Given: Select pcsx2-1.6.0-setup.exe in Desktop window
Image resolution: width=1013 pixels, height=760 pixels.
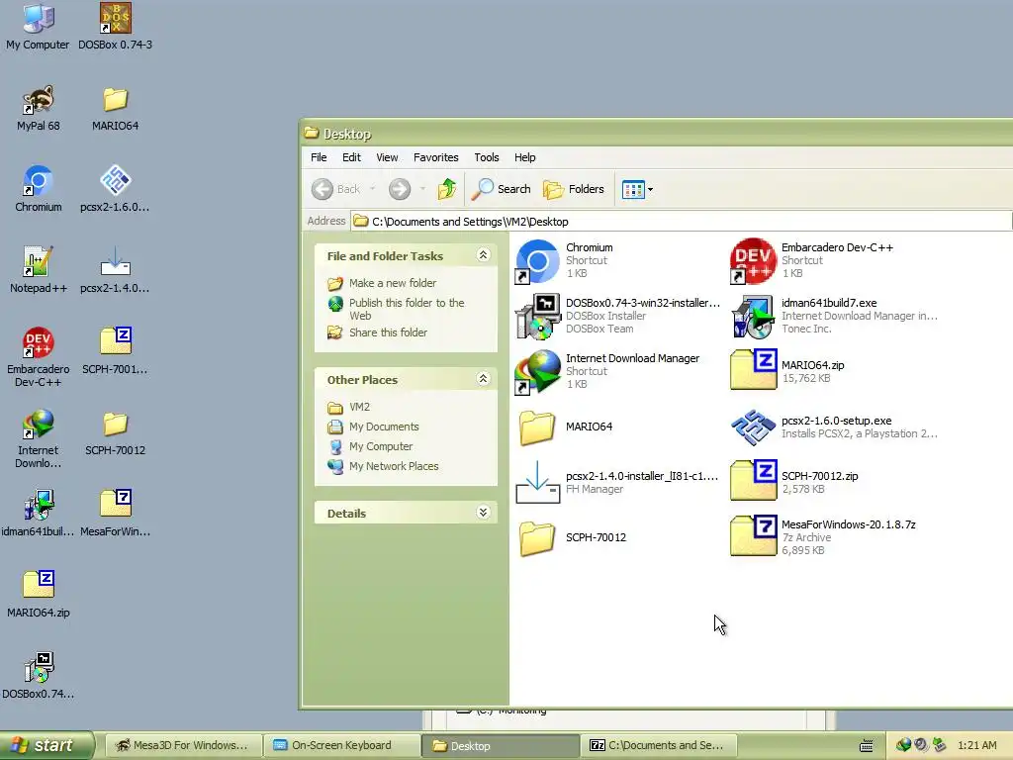Looking at the screenshot, I should click(x=835, y=427).
